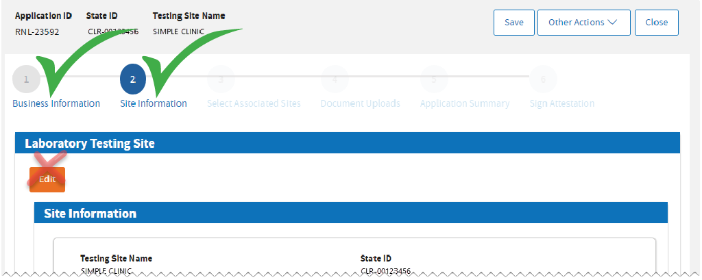Click the step 1 circle icon

[26, 79]
